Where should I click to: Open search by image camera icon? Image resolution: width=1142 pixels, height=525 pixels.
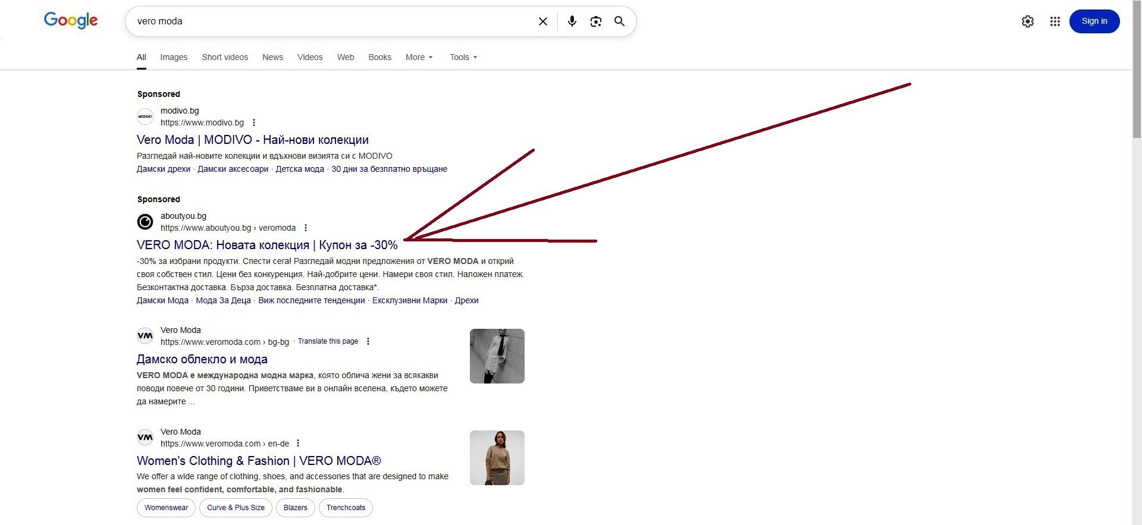click(595, 21)
